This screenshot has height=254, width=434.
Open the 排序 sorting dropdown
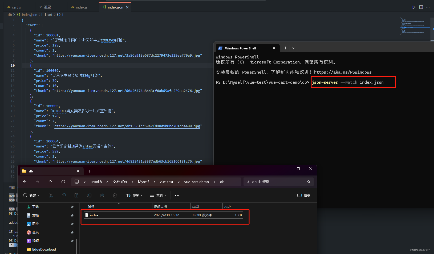134,195
